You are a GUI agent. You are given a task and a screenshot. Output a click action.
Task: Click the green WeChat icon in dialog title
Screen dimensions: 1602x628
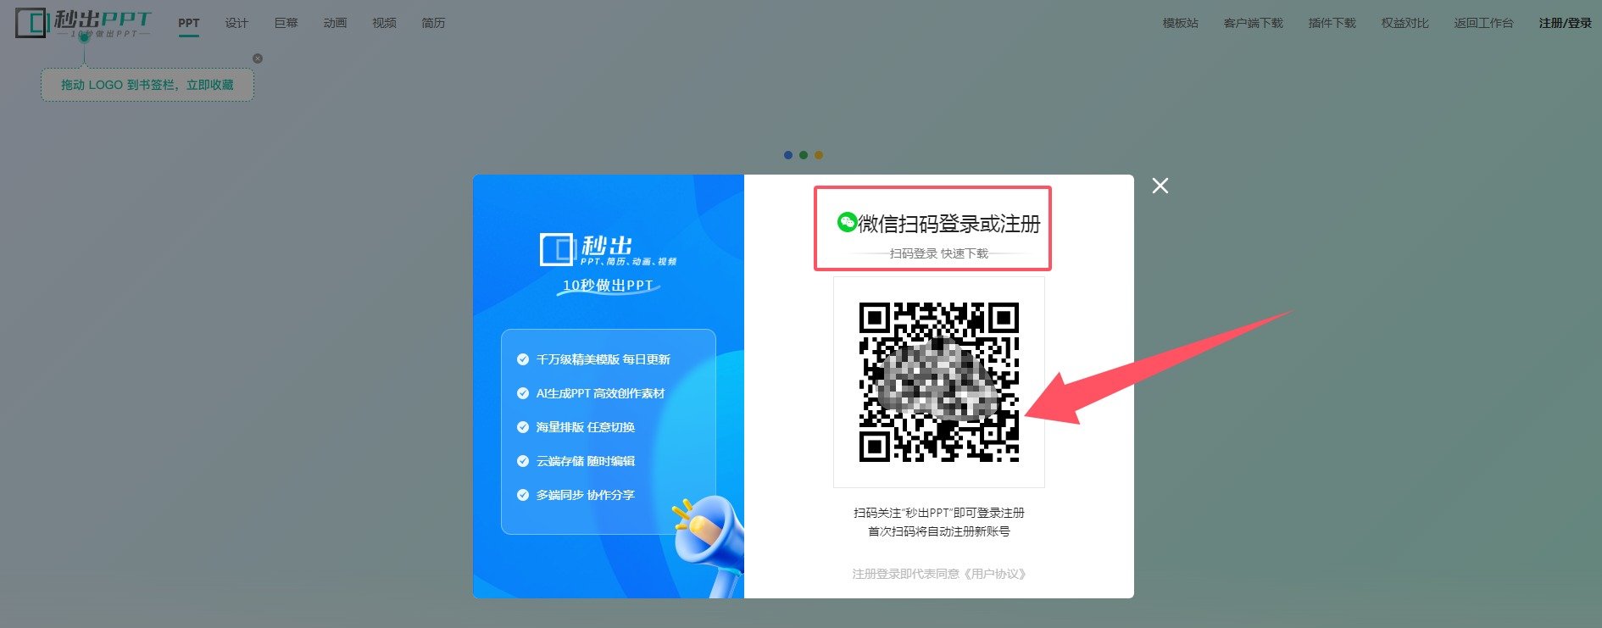pos(847,222)
